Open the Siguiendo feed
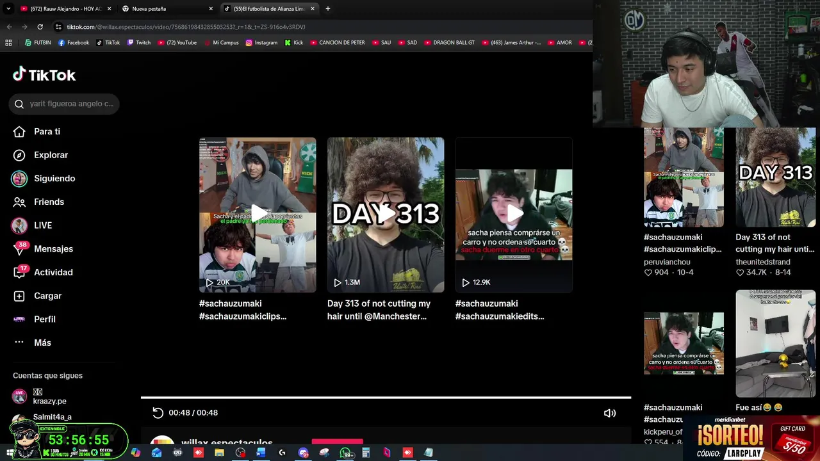Image resolution: width=820 pixels, height=461 pixels. [44, 179]
